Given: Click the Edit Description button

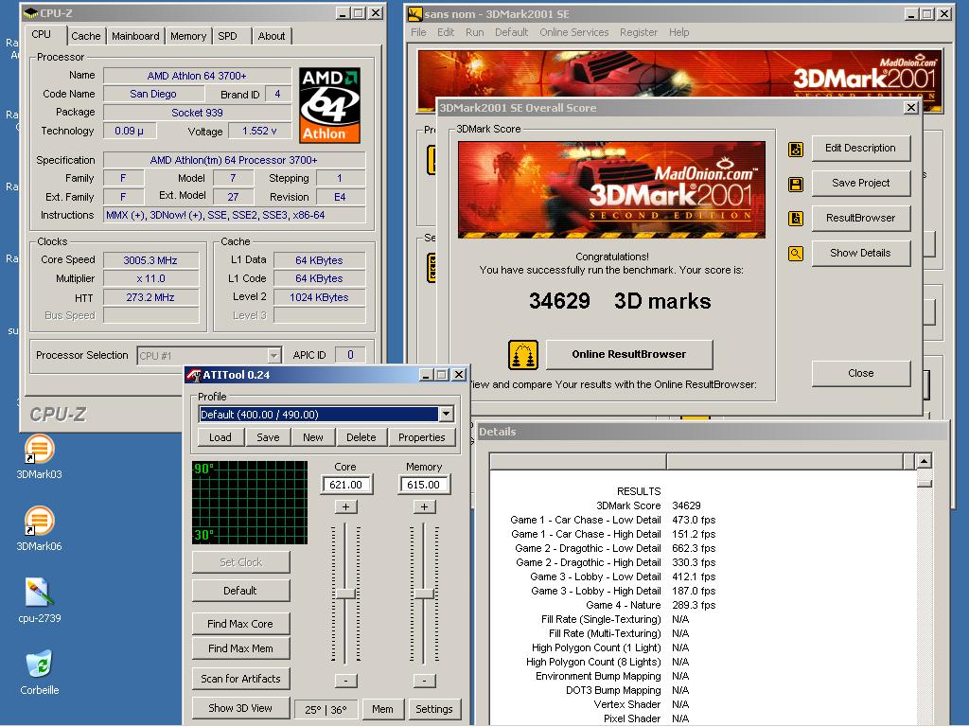Looking at the screenshot, I should pos(860,149).
